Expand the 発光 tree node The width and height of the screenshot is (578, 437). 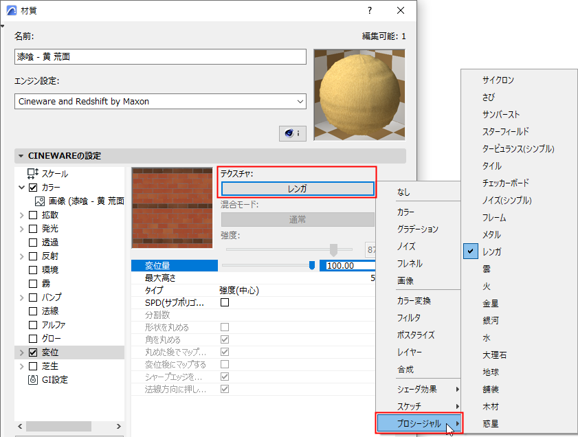click(x=21, y=228)
